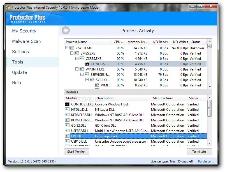Click the SVCHO... process icon
Screen dimensions: 225x172
[x=92, y=80]
